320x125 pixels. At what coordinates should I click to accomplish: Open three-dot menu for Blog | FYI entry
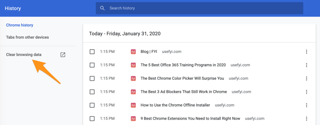click(x=306, y=52)
